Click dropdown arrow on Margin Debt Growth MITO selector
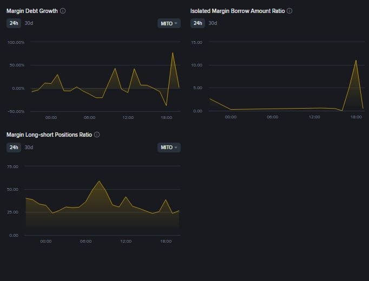Image resolution: width=369 pixels, height=281 pixels. coord(176,23)
